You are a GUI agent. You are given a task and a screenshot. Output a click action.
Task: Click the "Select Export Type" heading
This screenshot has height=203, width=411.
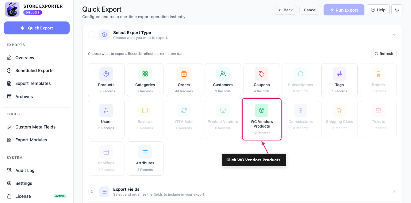[132, 33]
